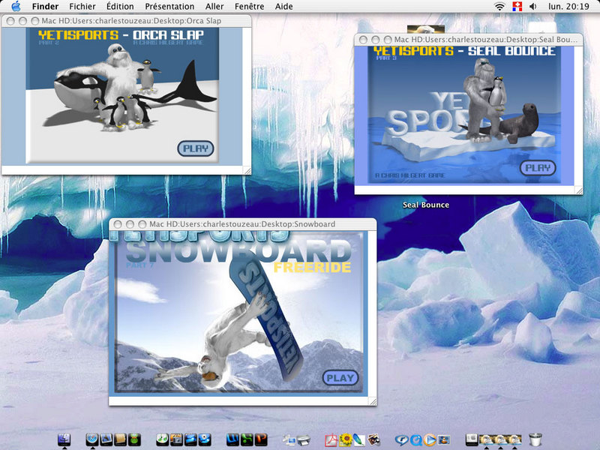The image size is (600, 450).
Task: Launch iMovie clapboard icon in dock
Action: [190, 439]
